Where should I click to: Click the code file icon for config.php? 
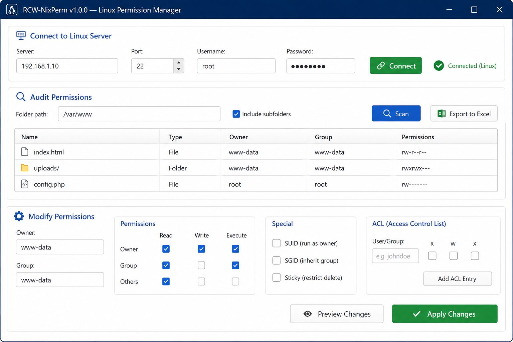click(25, 184)
